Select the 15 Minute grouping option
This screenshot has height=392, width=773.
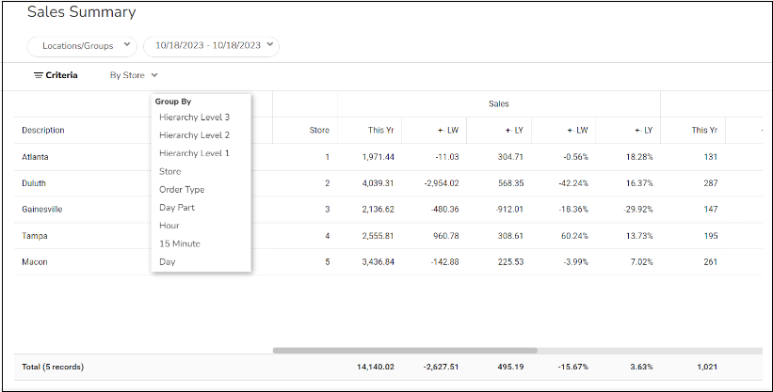(x=180, y=243)
